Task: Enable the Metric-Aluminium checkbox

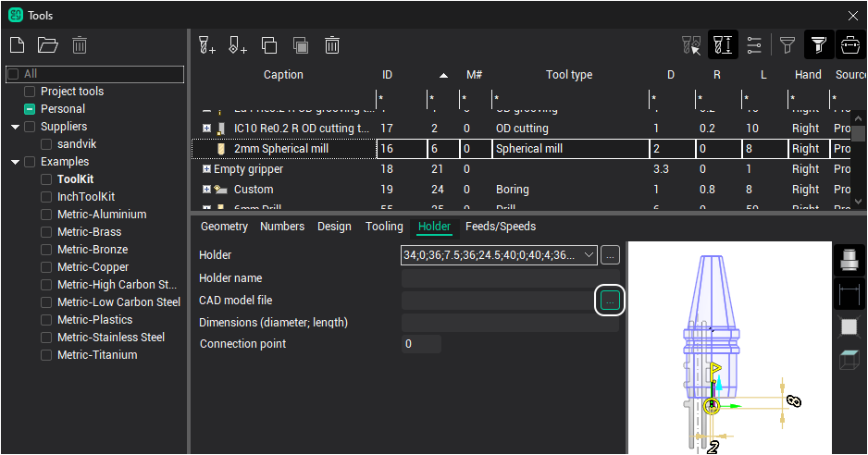Action: click(47, 215)
